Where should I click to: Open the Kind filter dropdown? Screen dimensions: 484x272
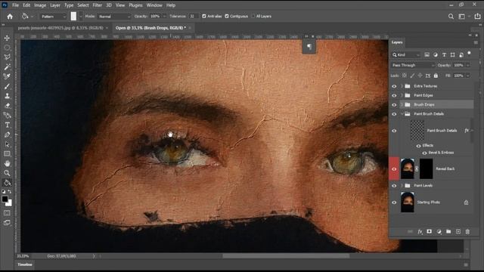pyautogui.click(x=406, y=55)
